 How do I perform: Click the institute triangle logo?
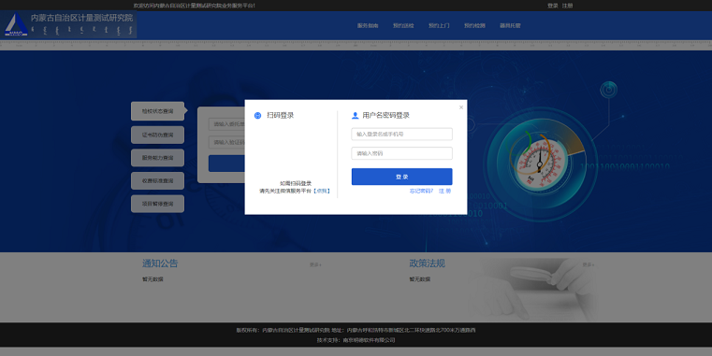click(16, 24)
